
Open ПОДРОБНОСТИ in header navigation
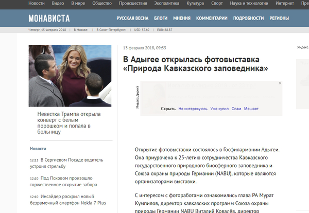[248, 19]
